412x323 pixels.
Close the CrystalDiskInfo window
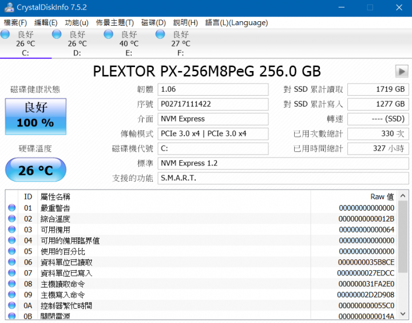click(x=399, y=7)
